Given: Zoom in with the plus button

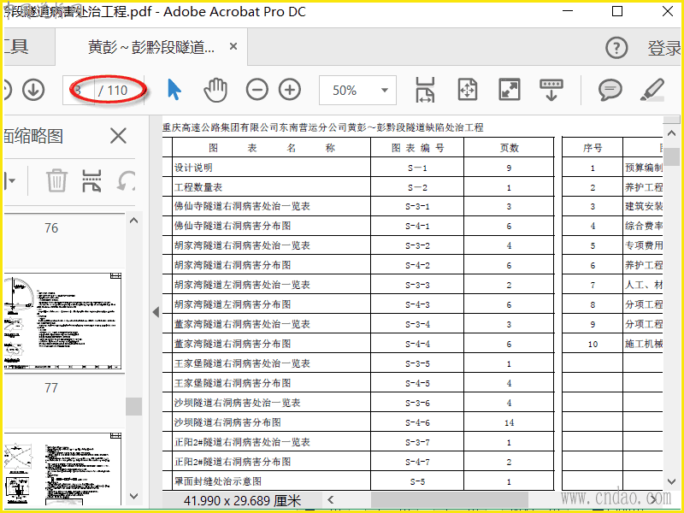Looking at the screenshot, I should (290, 90).
